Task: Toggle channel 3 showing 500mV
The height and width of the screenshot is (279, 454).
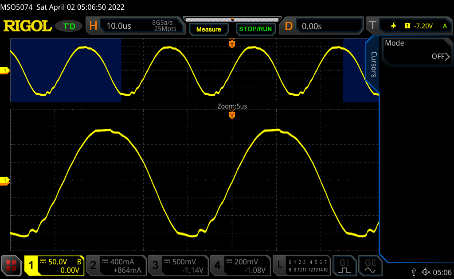Action: click(178, 265)
